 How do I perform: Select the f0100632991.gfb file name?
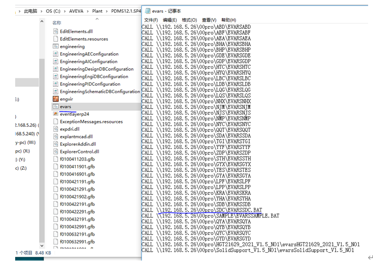click(77, 242)
